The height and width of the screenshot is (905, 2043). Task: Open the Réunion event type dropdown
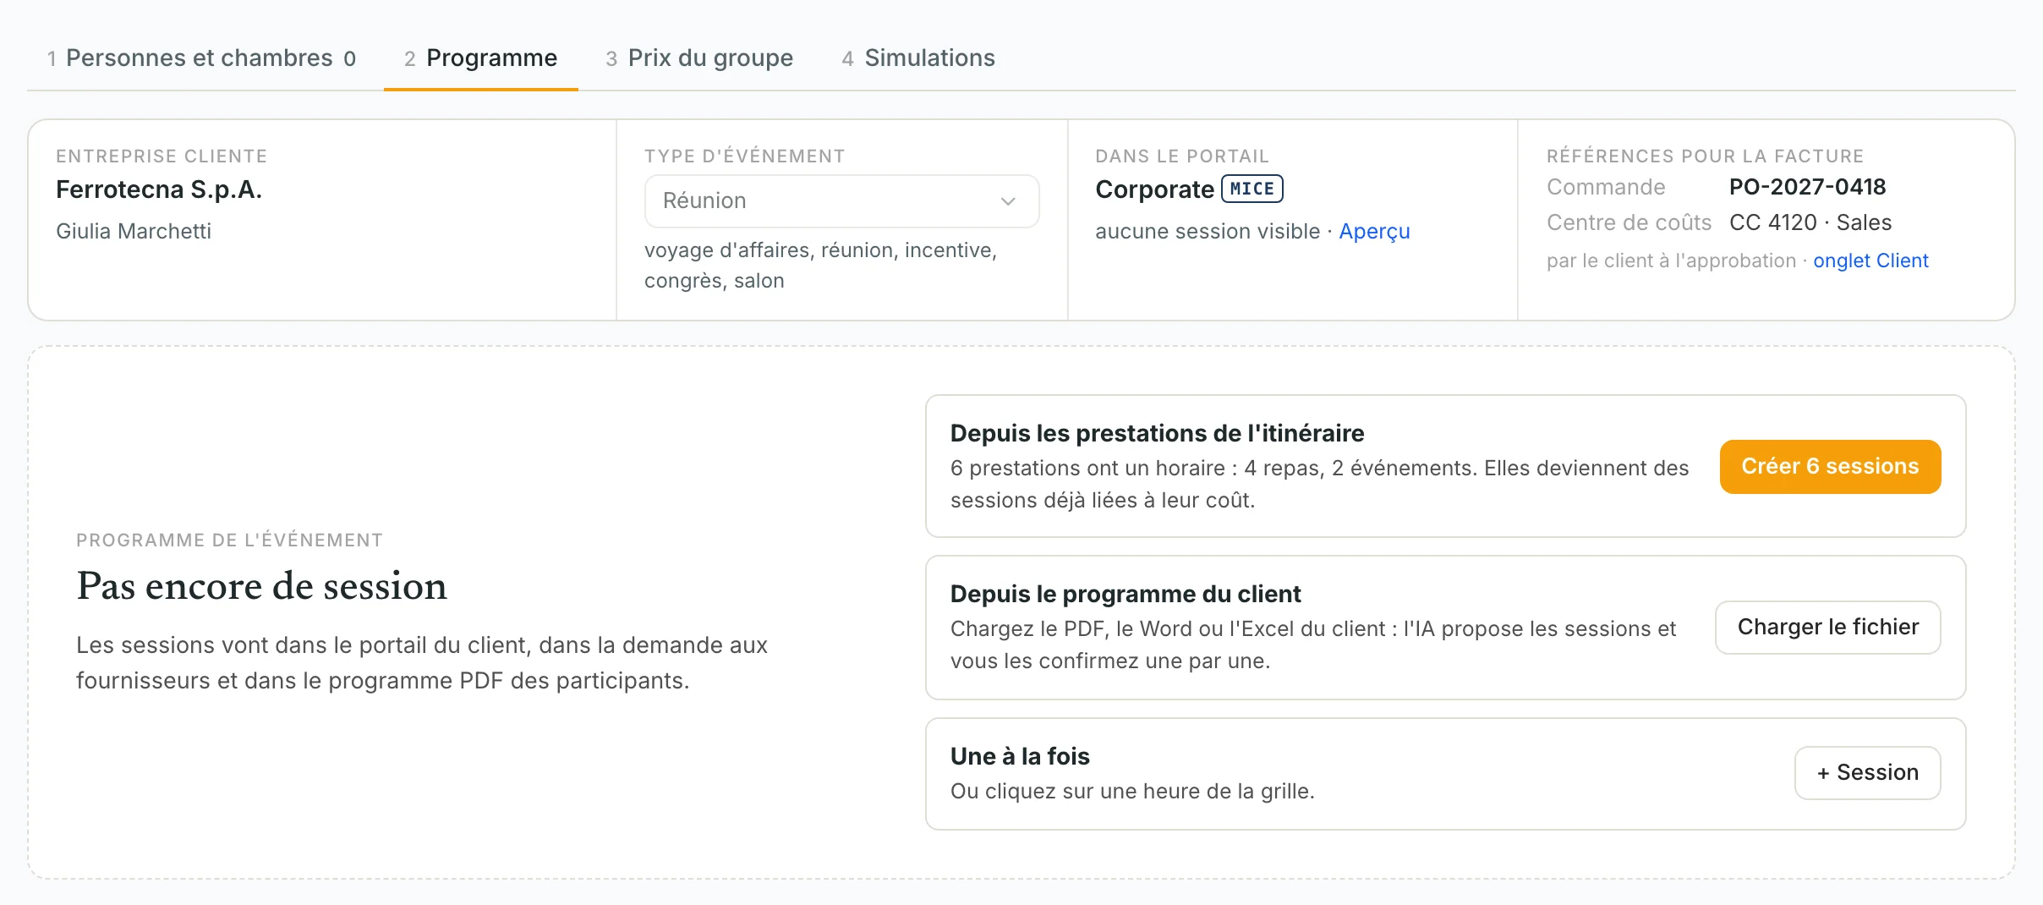pyautogui.click(x=841, y=201)
